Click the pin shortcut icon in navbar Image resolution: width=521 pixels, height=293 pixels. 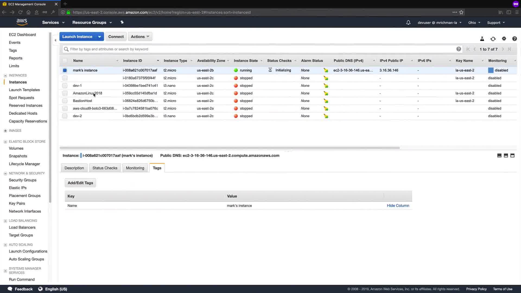point(122,22)
